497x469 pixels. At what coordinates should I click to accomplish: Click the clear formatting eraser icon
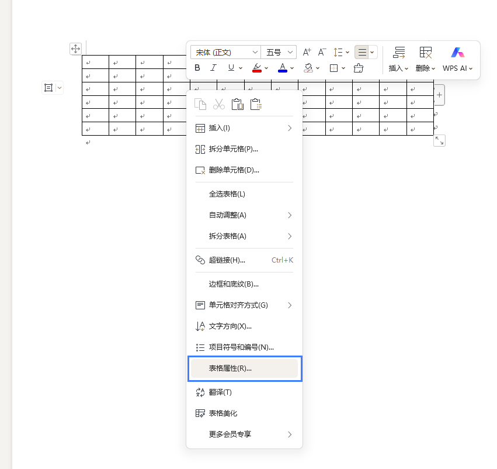(x=359, y=68)
